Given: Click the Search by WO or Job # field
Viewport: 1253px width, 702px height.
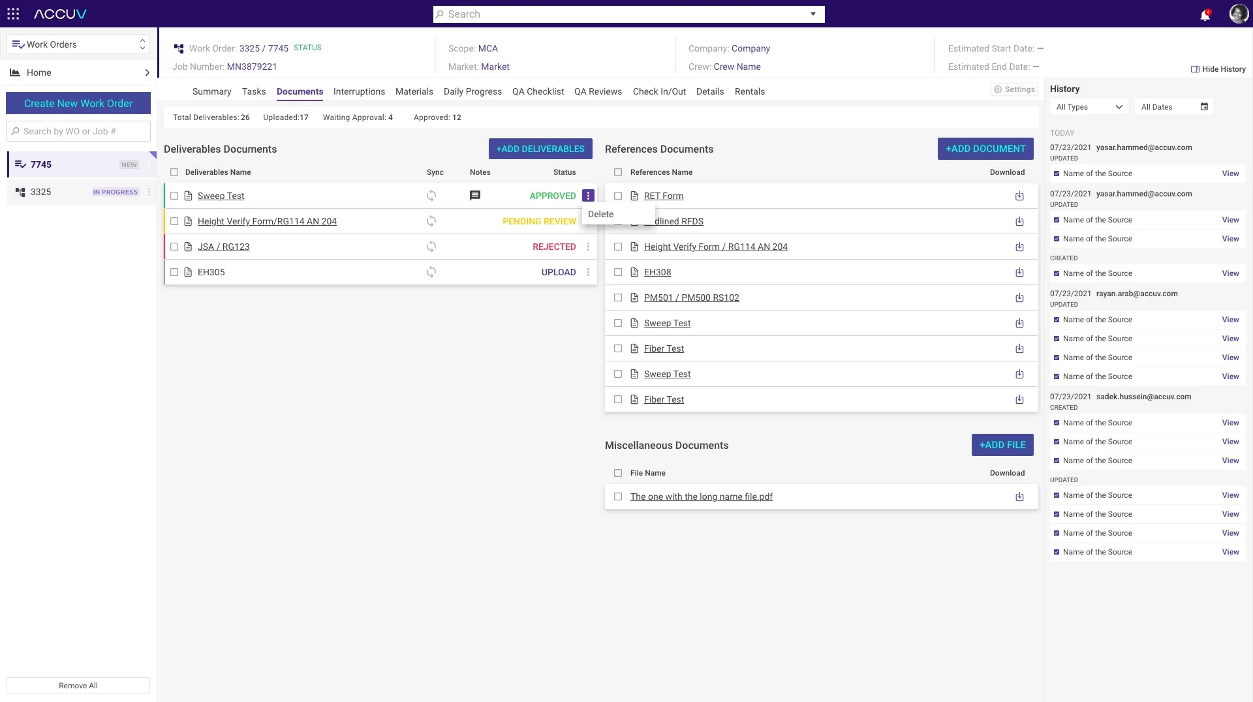Looking at the screenshot, I should 78,131.
